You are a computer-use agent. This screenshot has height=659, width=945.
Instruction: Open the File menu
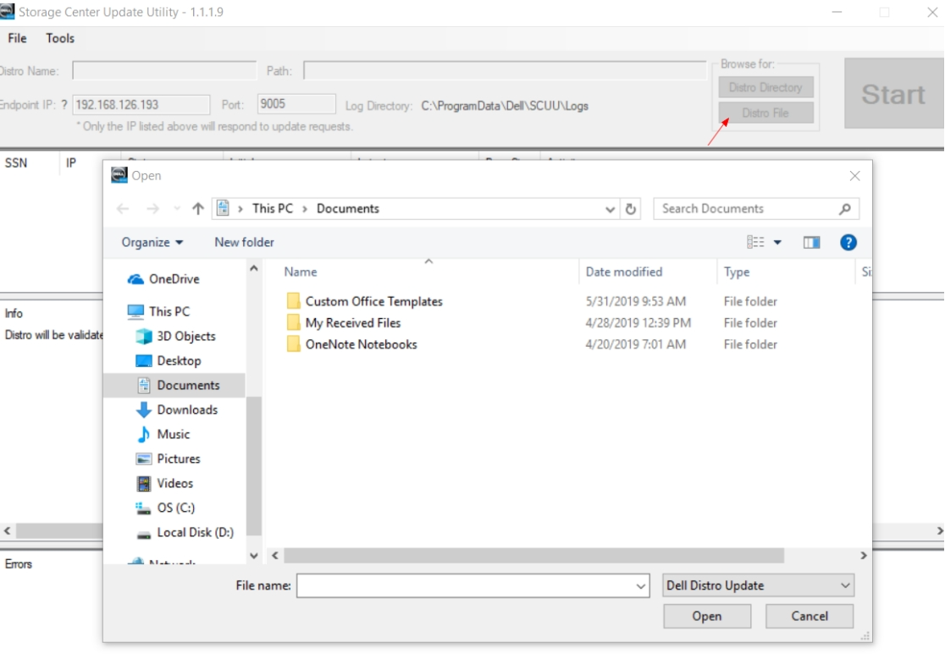pyautogui.click(x=18, y=39)
